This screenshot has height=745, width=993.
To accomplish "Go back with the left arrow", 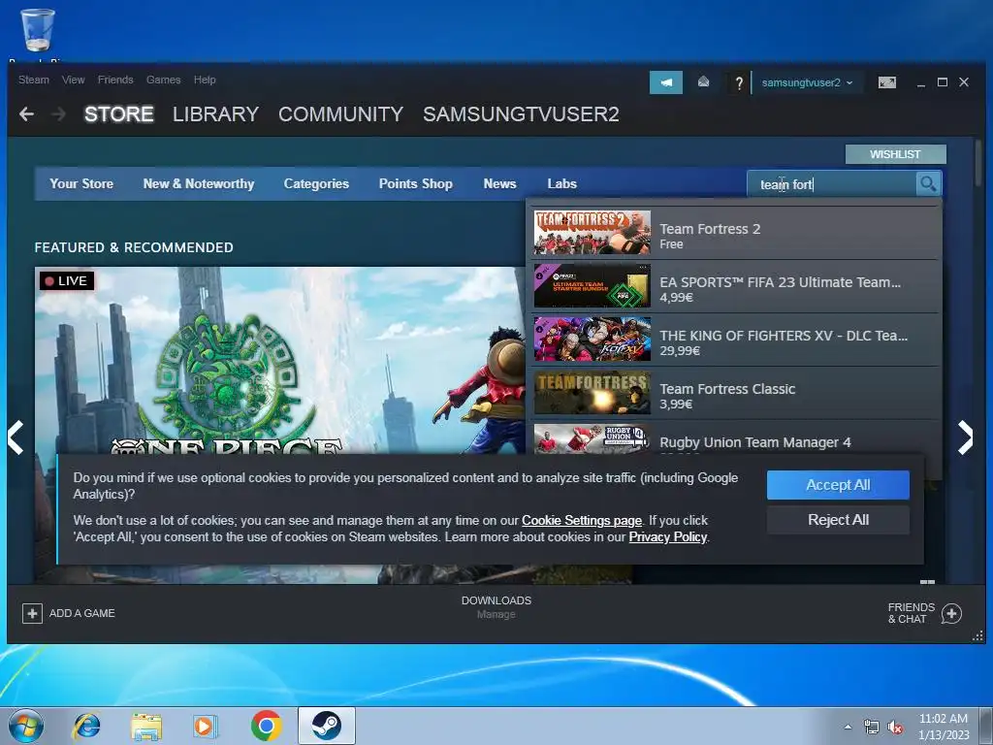I will click(x=26, y=114).
